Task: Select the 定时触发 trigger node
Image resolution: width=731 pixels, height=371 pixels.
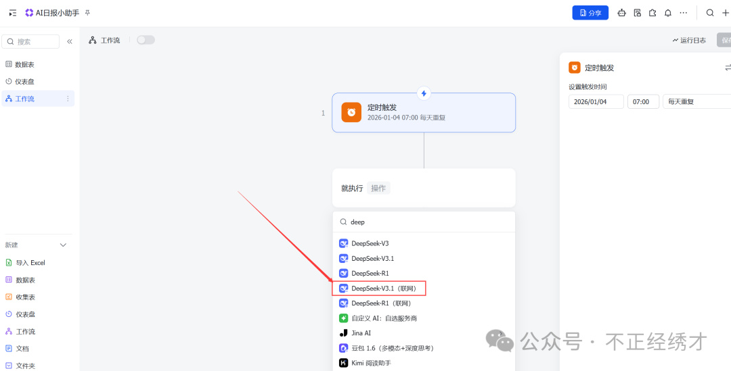Action: (424, 113)
